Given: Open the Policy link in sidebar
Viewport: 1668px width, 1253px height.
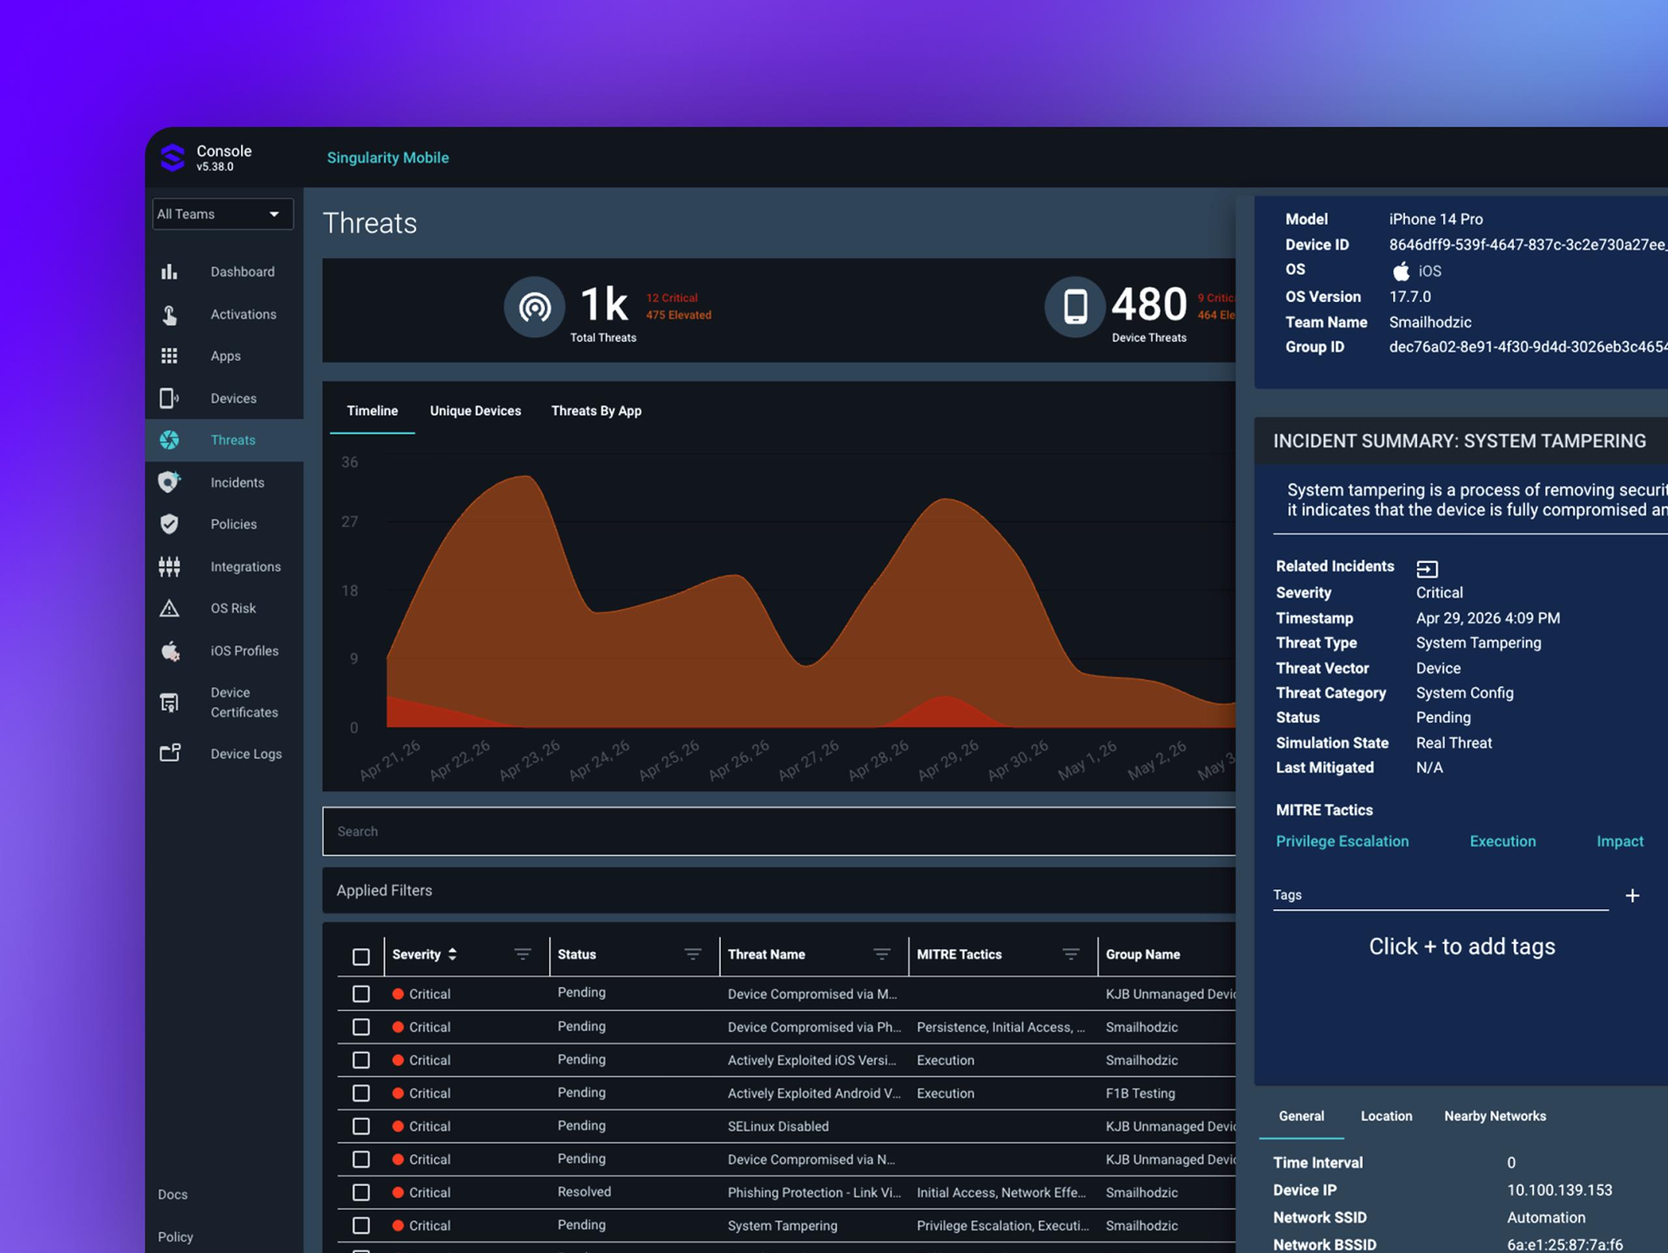Looking at the screenshot, I should [175, 1237].
